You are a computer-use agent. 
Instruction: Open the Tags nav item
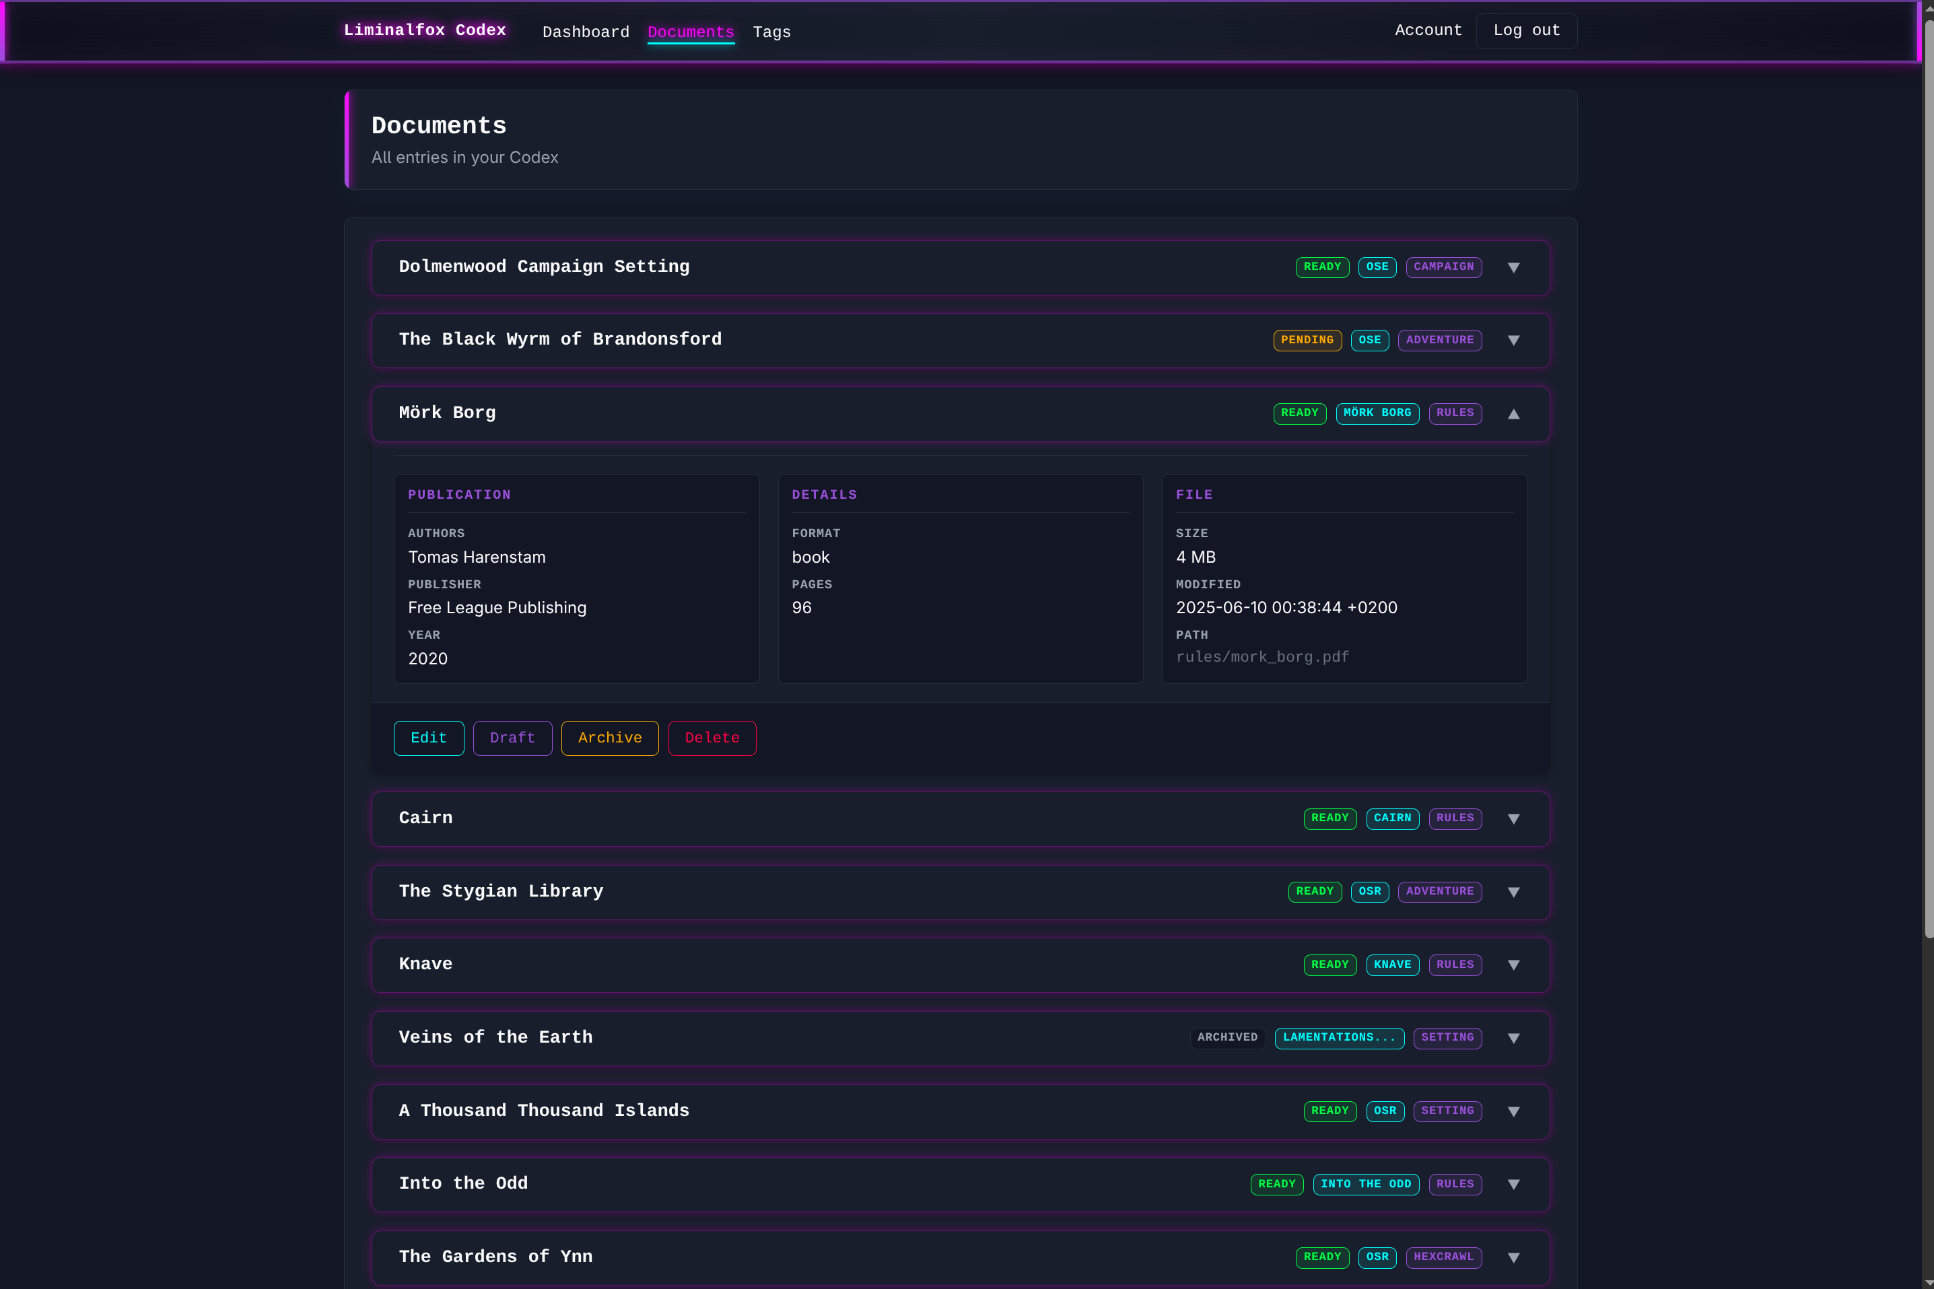pyautogui.click(x=771, y=32)
